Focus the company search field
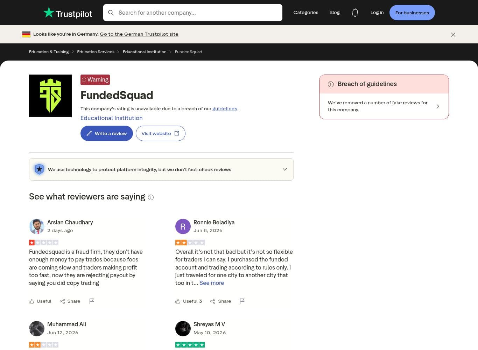This screenshot has width=478, height=350. click(193, 13)
